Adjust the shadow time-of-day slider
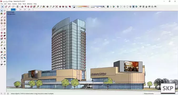This screenshot has width=178, height=95. [98, 7]
